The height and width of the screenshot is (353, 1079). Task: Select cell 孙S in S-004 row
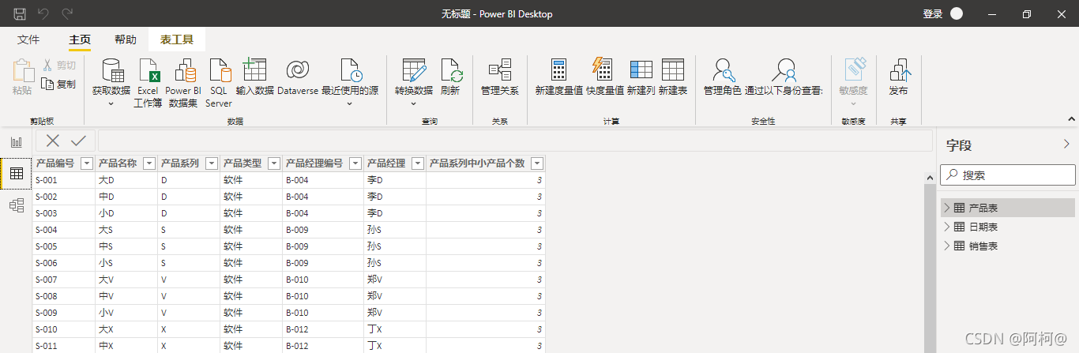tap(395, 230)
